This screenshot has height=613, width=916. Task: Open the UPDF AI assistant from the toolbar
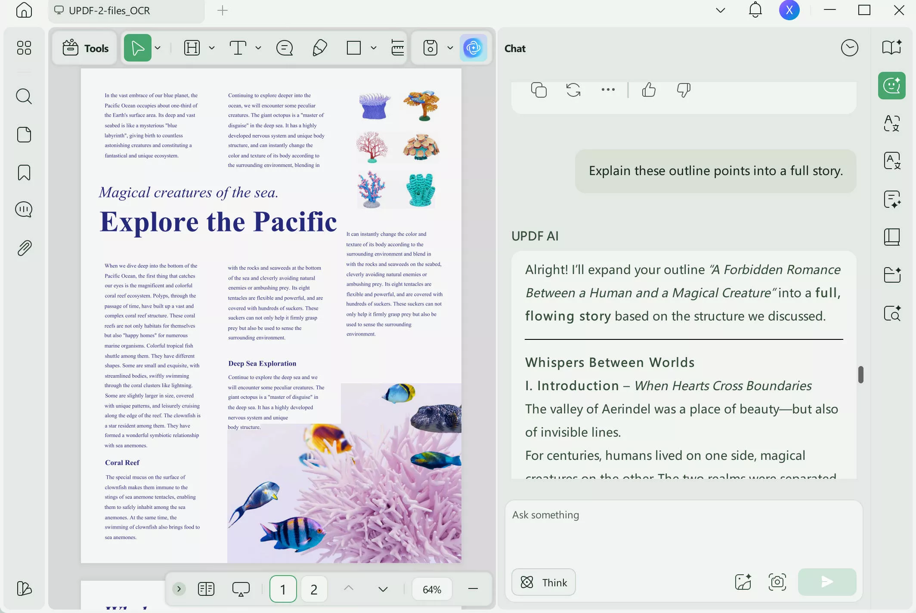pyautogui.click(x=473, y=48)
